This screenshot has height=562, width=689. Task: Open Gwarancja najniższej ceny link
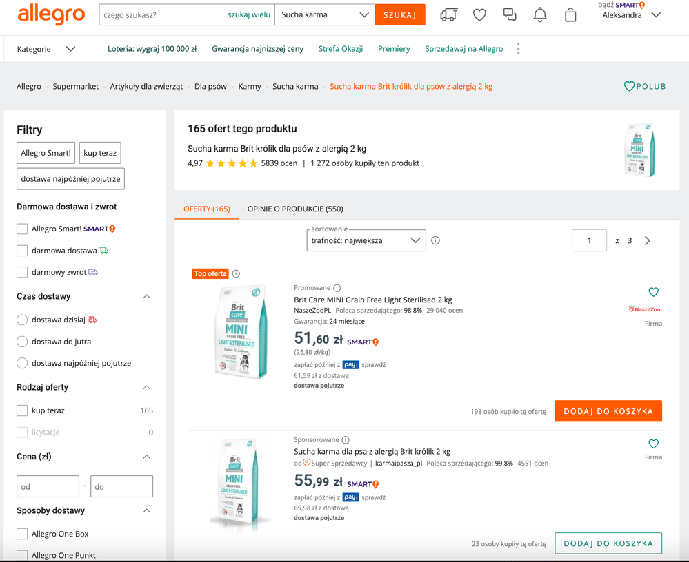[x=257, y=49]
